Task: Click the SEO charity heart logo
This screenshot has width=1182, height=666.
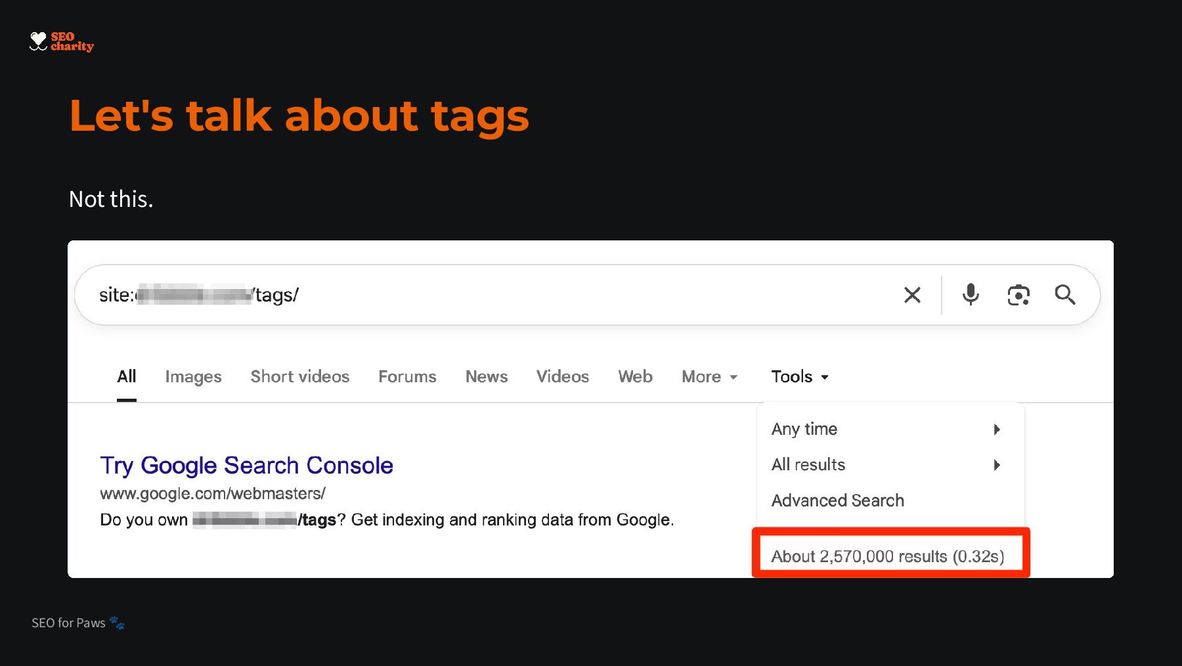Action: [x=39, y=41]
